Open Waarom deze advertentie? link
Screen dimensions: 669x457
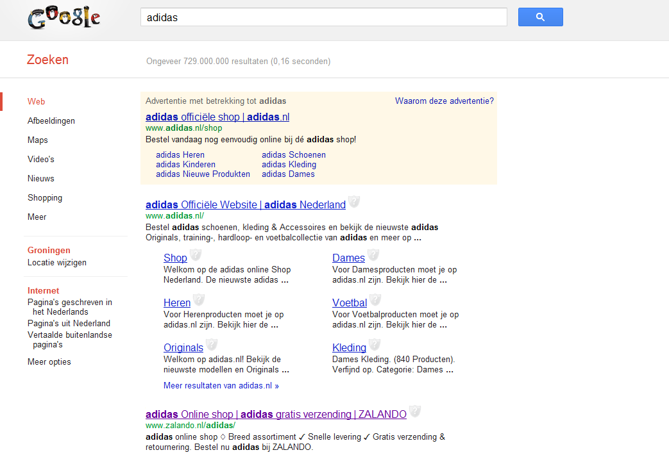point(444,101)
